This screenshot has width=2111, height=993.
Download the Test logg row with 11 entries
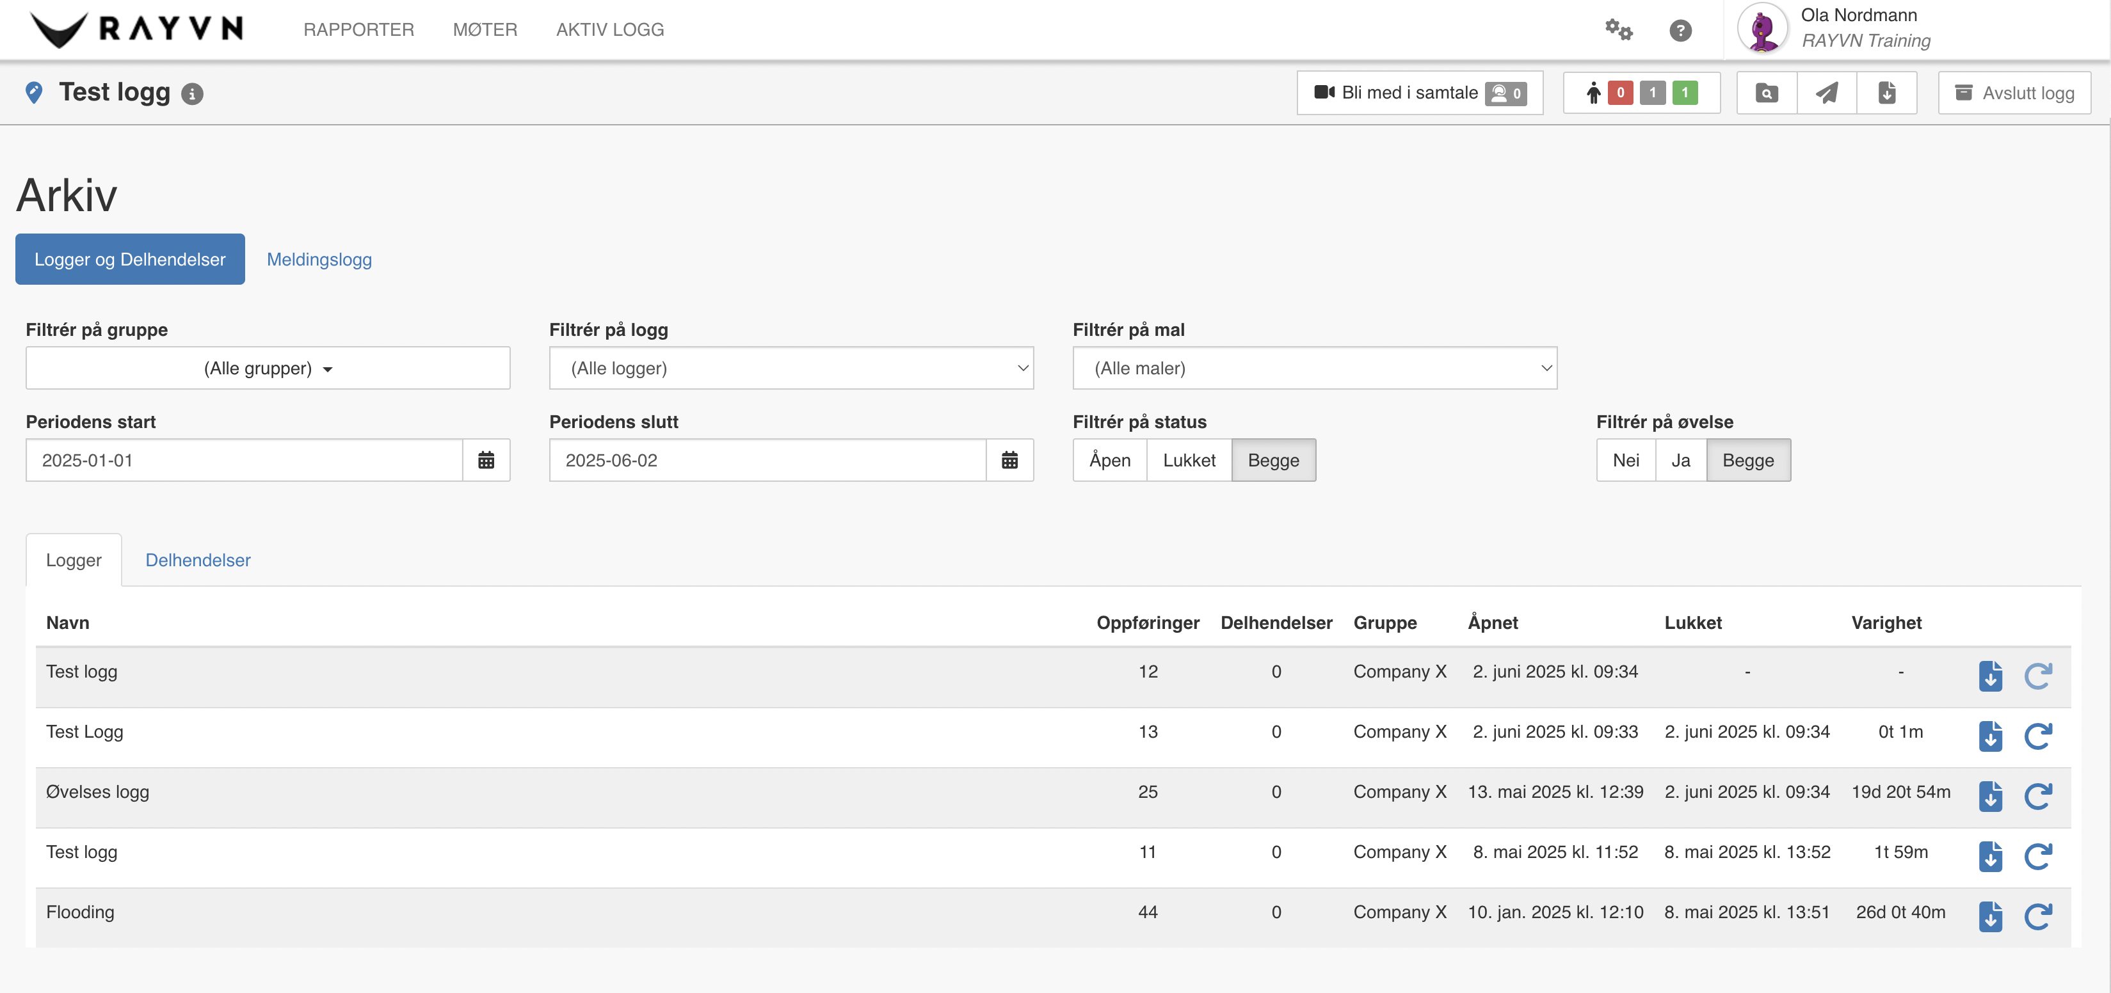[1990, 856]
